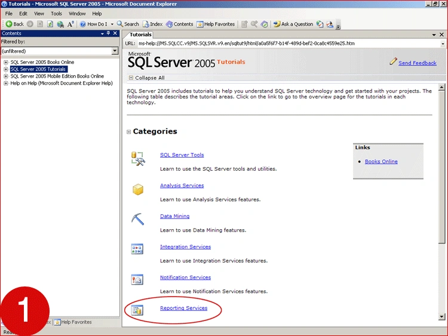Open the Edit menu

point(23,14)
